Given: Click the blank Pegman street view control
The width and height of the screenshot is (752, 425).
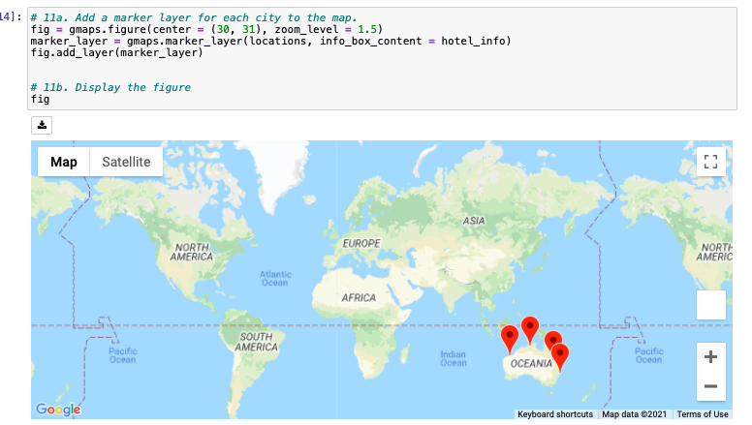Looking at the screenshot, I should click(710, 305).
